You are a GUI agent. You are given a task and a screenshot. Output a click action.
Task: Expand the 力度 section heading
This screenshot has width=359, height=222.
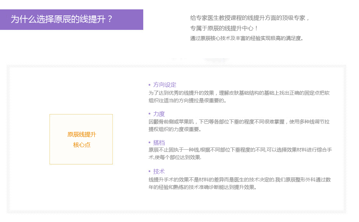pos(159,114)
